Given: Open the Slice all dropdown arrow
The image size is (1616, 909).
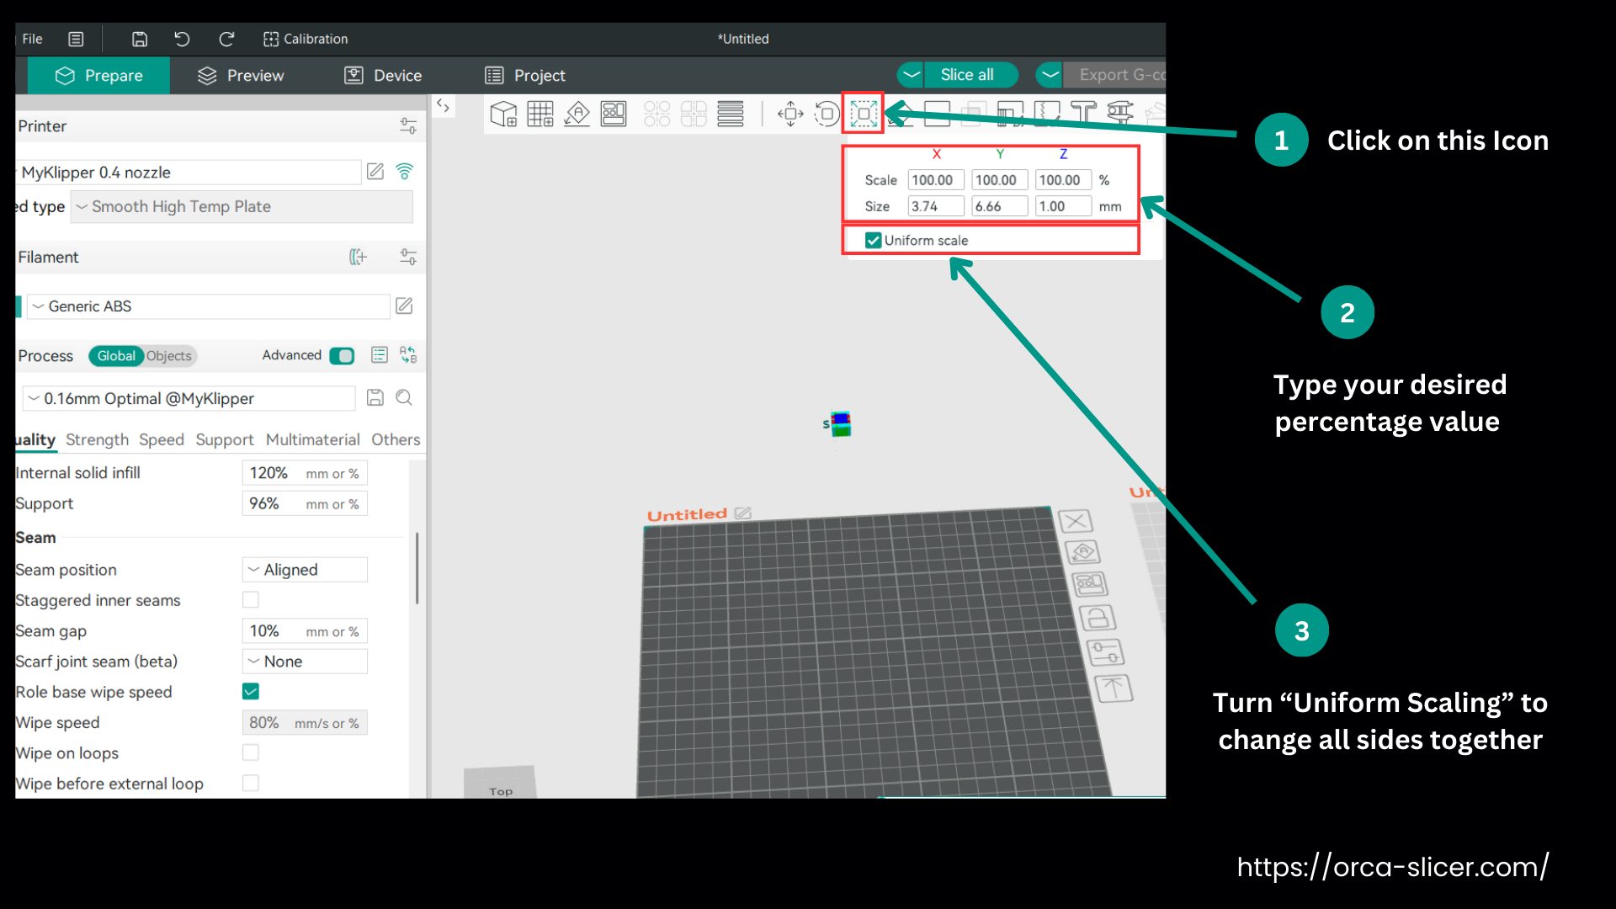Looking at the screenshot, I should [x=910, y=75].
